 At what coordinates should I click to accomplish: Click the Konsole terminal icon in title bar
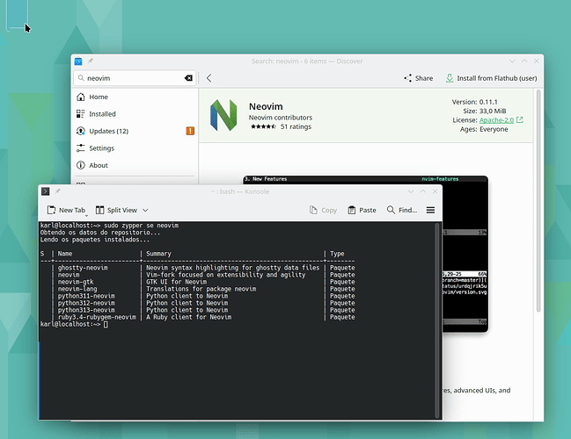(x=45, y=191)
